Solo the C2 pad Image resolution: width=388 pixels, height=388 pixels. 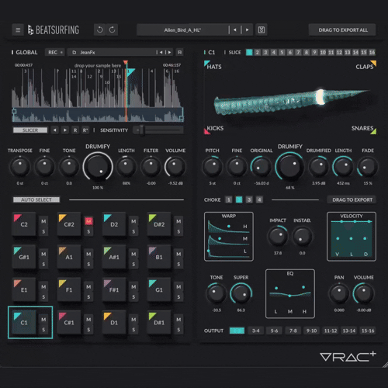[43, 231]
